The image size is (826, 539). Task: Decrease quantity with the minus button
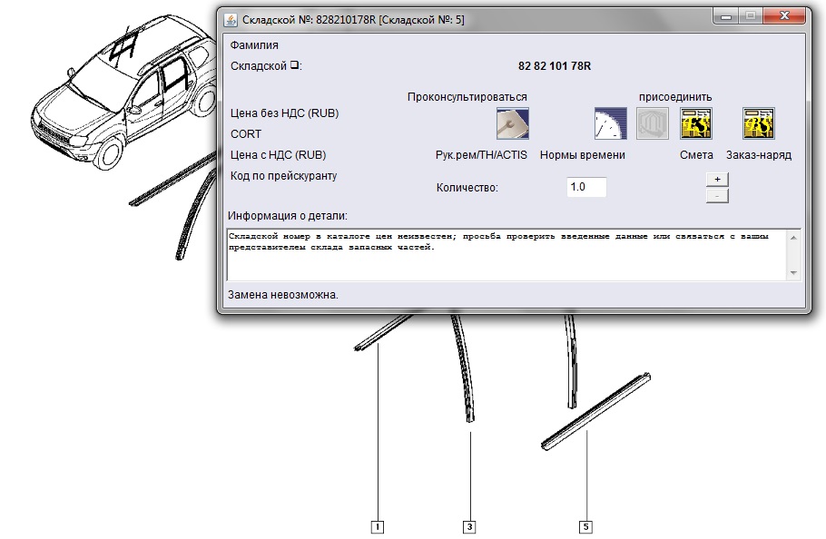coord(717,195)
